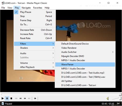This screenshot has height=106, width=122.
Task: Expand the Volume submenu
Action: click(35, 63)
